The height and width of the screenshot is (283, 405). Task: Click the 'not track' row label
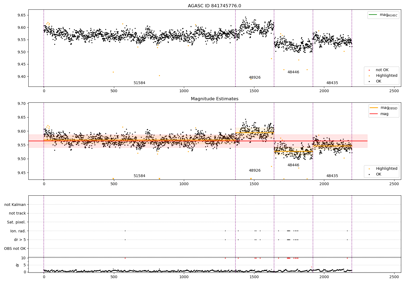[17, 213]
